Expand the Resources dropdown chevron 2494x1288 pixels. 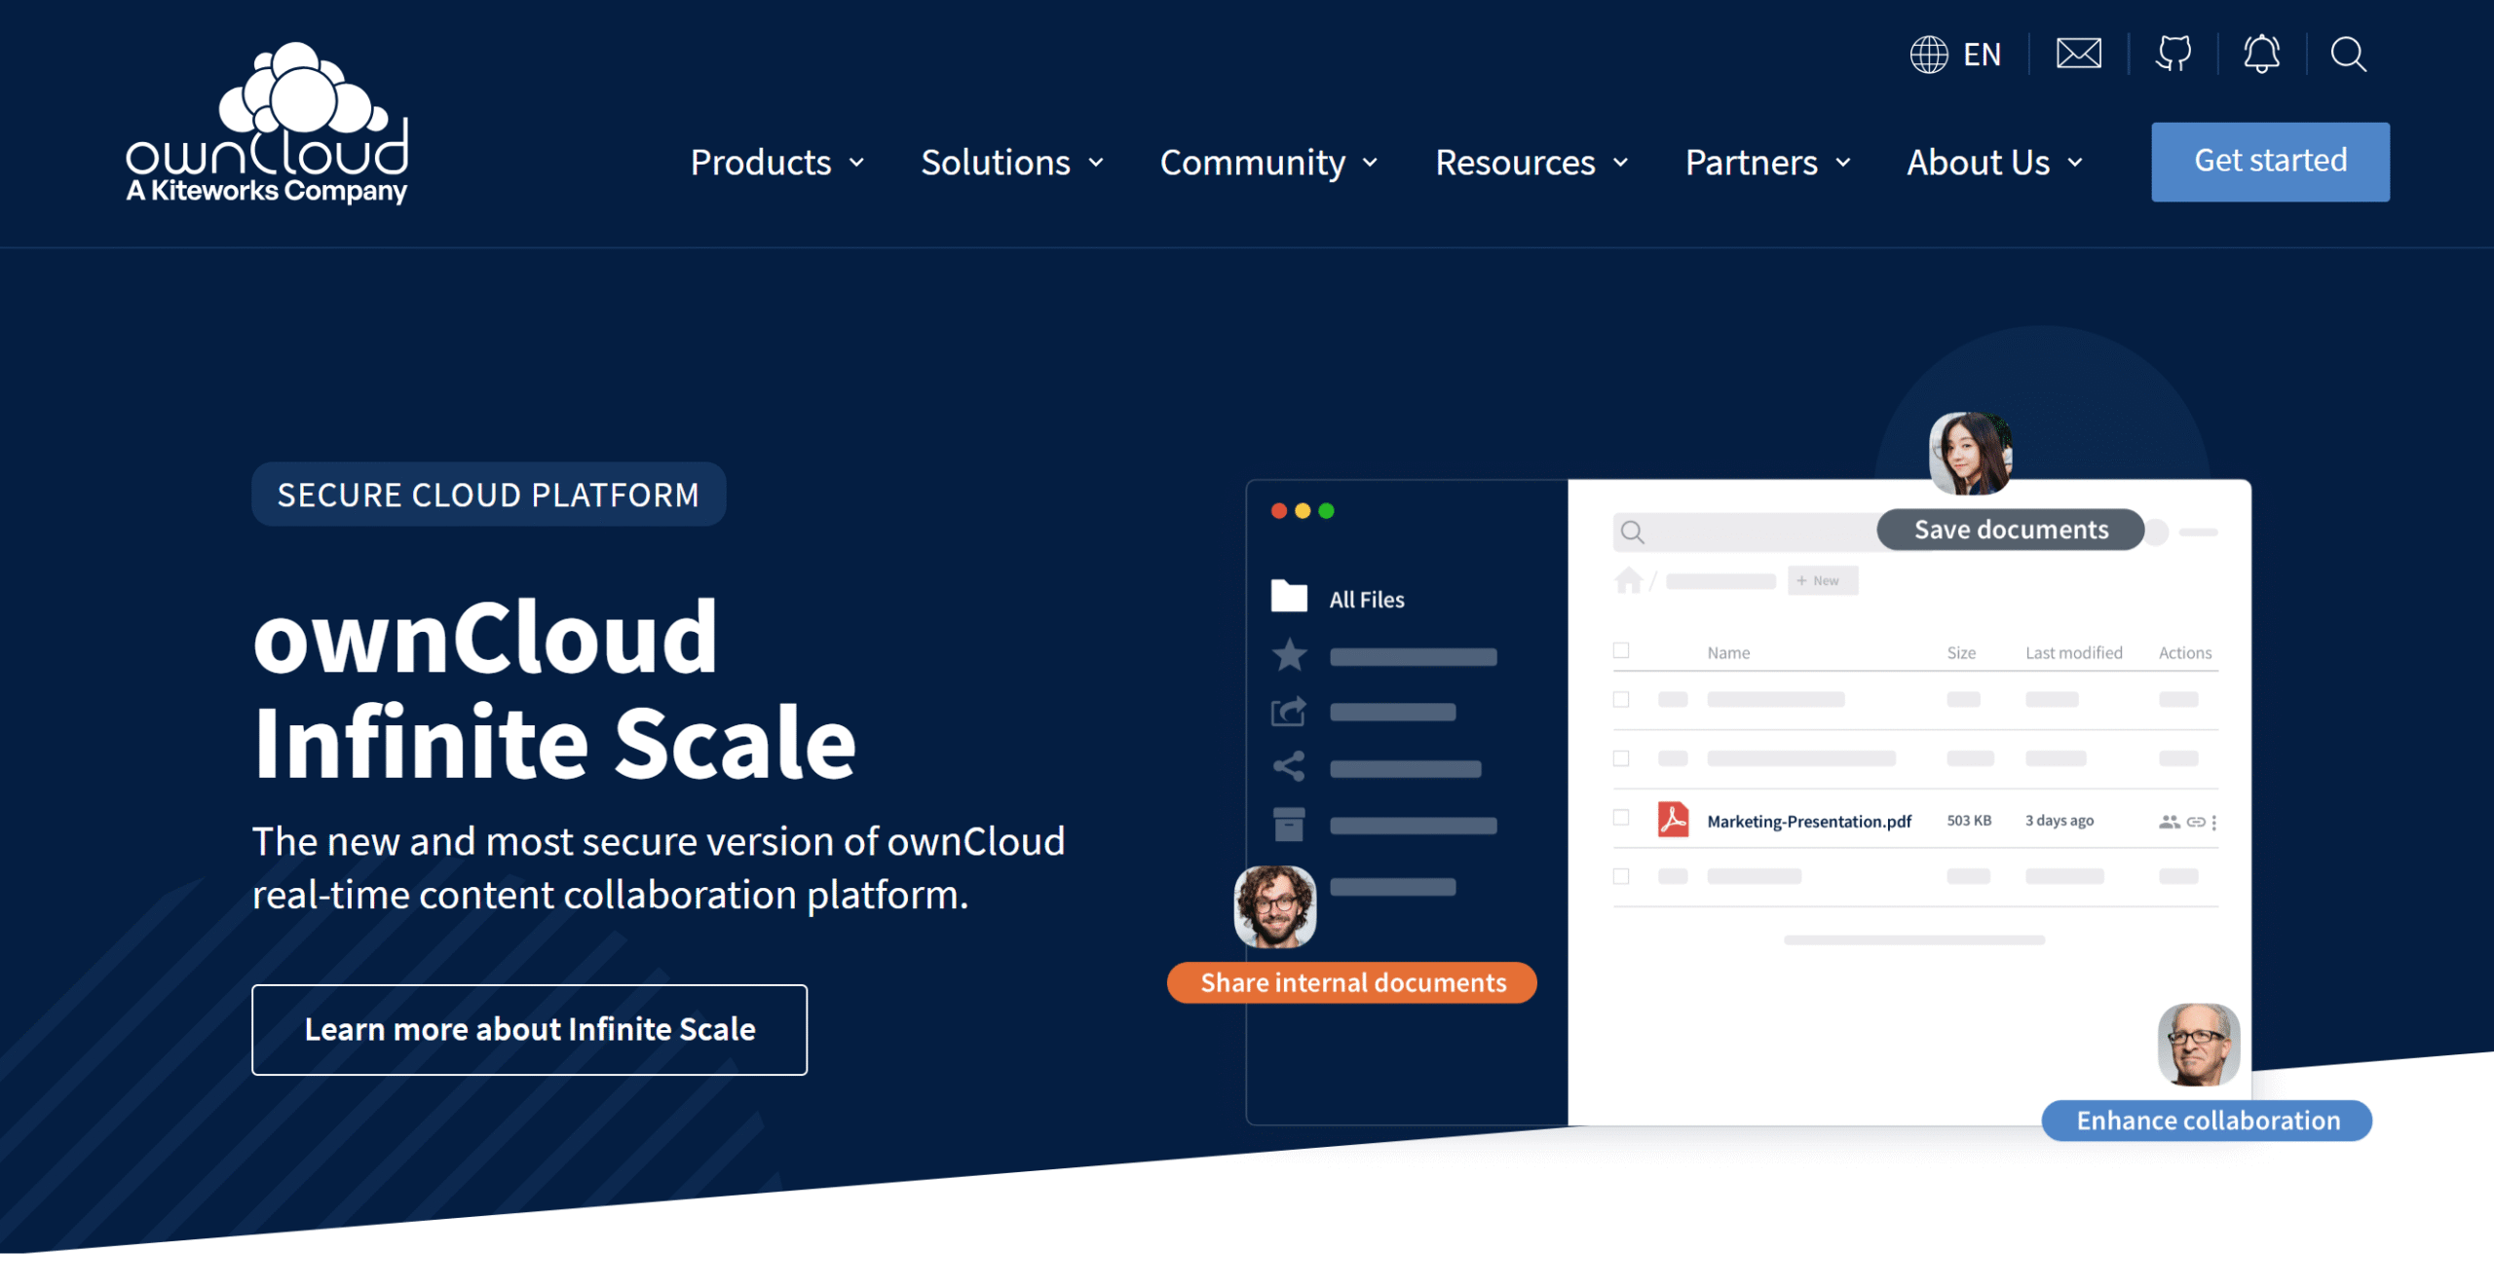1621,163
